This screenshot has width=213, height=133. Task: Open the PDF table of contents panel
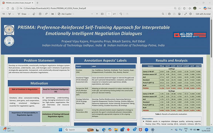pyautogui.click(x=4, y=14)
